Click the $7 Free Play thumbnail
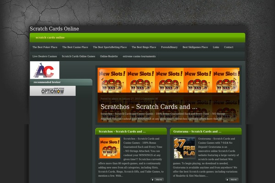275x183 pixels. click(x=184, y=148)
